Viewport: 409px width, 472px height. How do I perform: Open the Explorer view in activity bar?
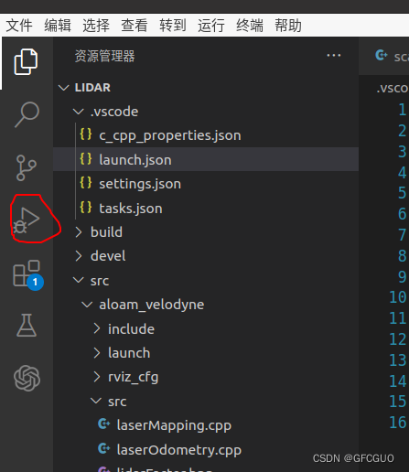pyautogui.click(x=26, y=62)
